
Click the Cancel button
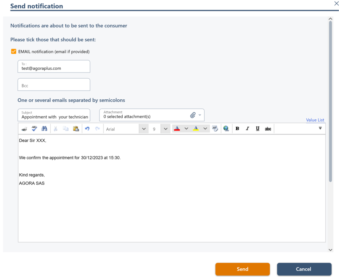click(304, 269)
